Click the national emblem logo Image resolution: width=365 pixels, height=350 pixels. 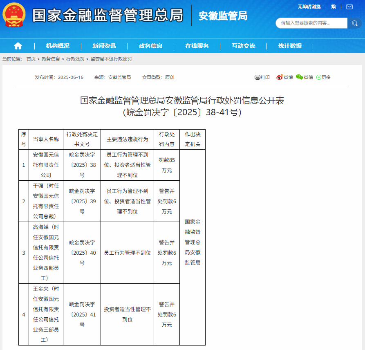click(14, 15)
